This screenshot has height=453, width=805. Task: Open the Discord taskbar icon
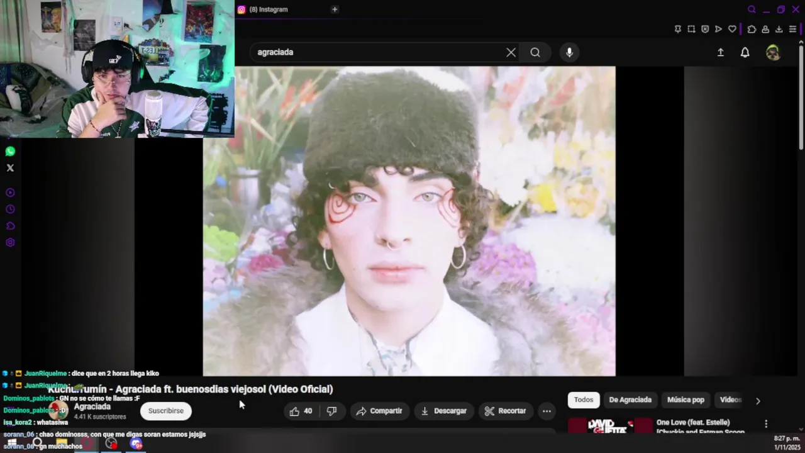[x=136, y=444]
